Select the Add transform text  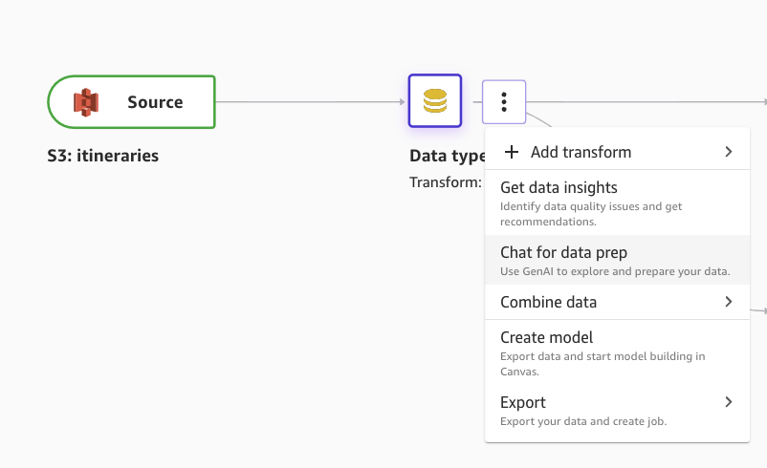[x=581, y=152]
